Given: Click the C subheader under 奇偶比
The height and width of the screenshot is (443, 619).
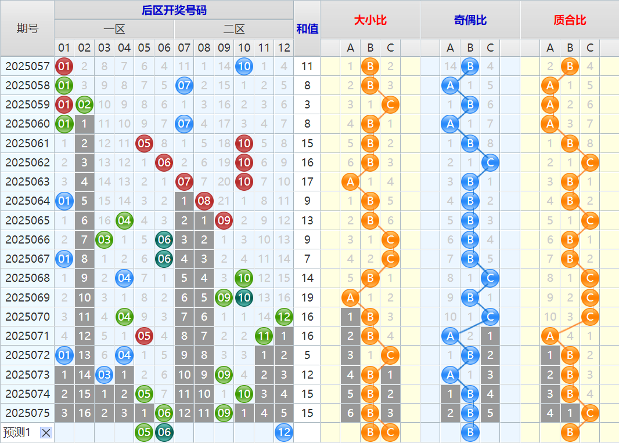Looking at the screenshot, I should pos(490,48).
